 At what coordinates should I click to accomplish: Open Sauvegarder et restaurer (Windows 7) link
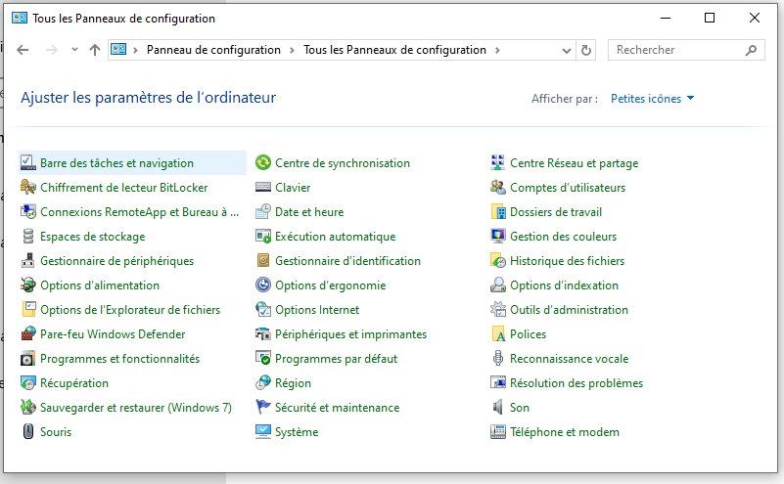pos(136,408)
